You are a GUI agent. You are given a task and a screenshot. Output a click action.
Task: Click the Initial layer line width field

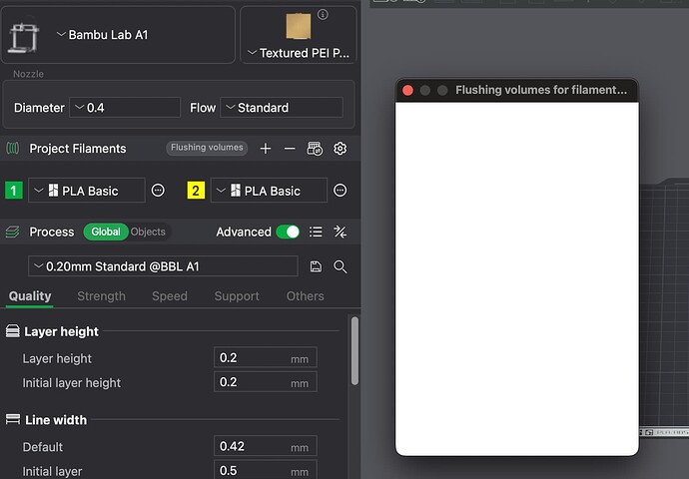pos(265,470)
